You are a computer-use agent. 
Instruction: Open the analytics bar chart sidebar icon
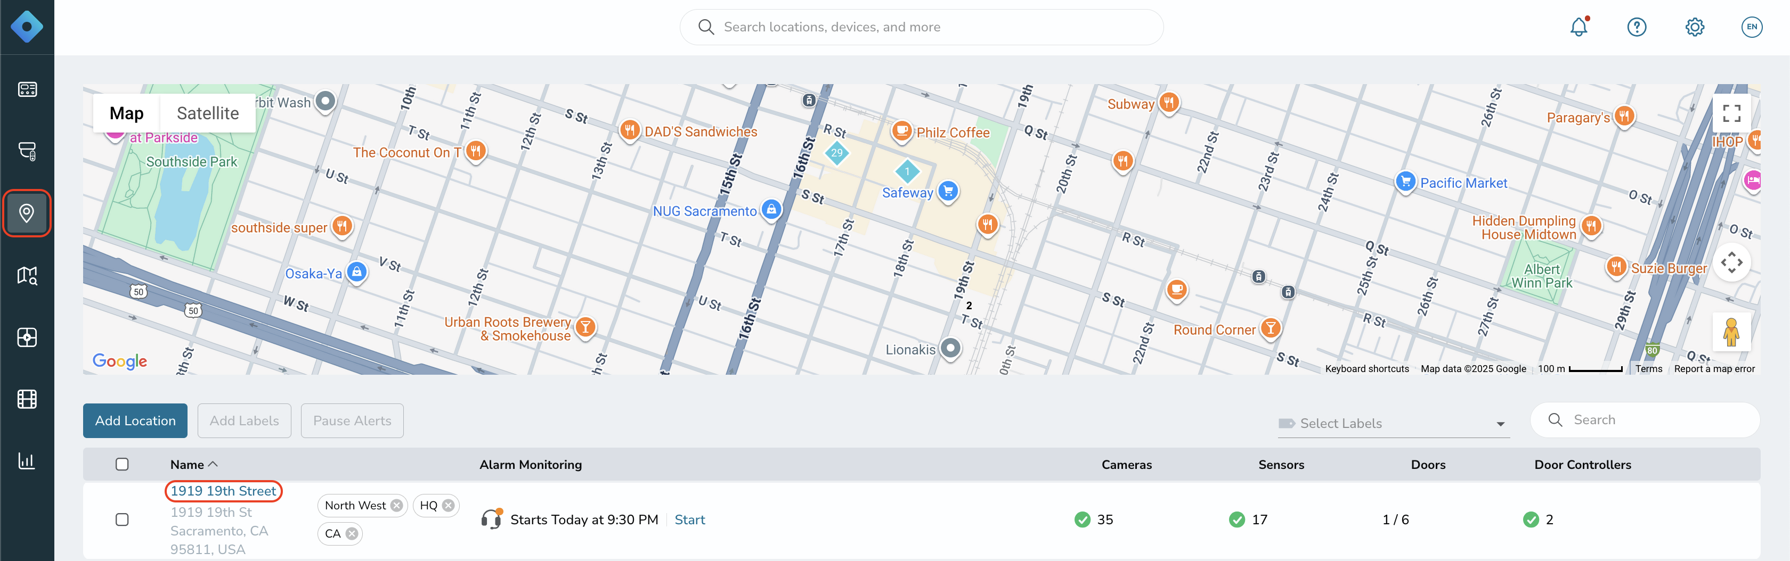(x=27, y=461)
